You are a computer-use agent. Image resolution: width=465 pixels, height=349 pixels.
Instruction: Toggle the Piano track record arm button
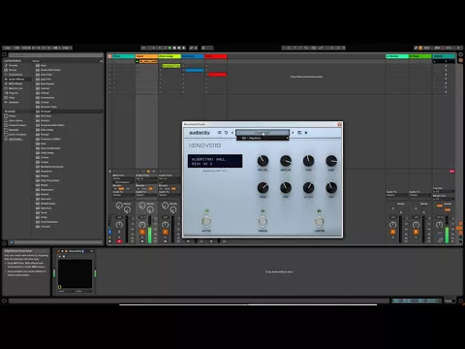point(119,241)
